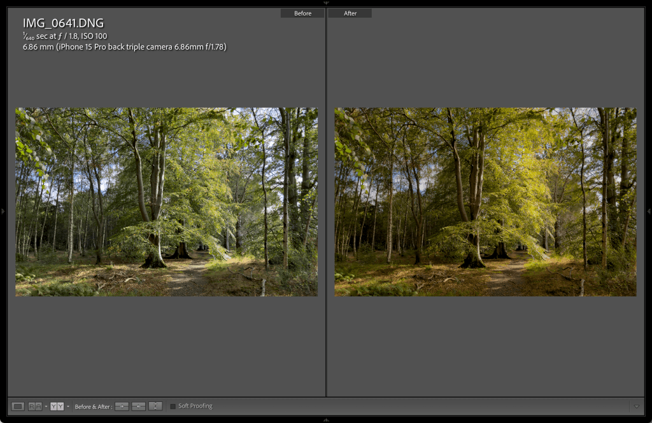Image resolution: width=652 pixels, height=423 pixels.
Task: Switch to Loupe view icon
Action: tap(18, 406)
